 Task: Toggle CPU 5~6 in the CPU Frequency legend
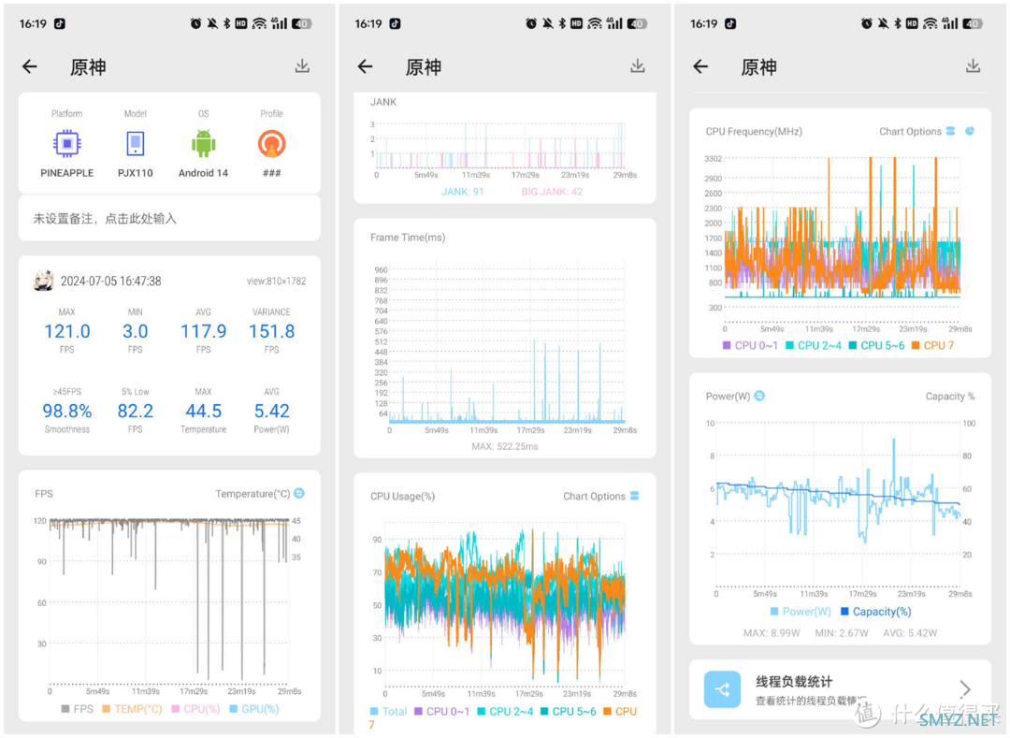[876, 346]
